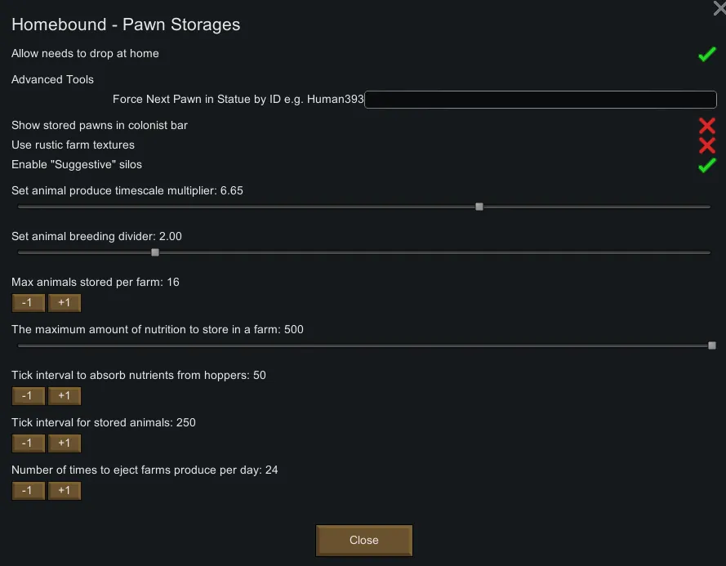Image resolution: width=726 pixels, height=566 pixels.
Task: Raise farm produce ejections per day
Action: click(65, 491)
